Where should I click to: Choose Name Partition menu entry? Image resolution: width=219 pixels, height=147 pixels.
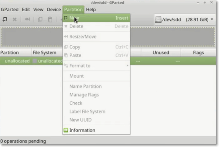coord(96,87)
